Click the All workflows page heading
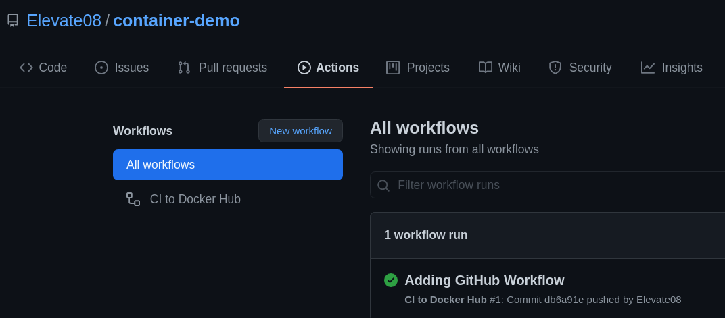The height and width of the screenshot is (318, 725). click(x=424, y=128)
